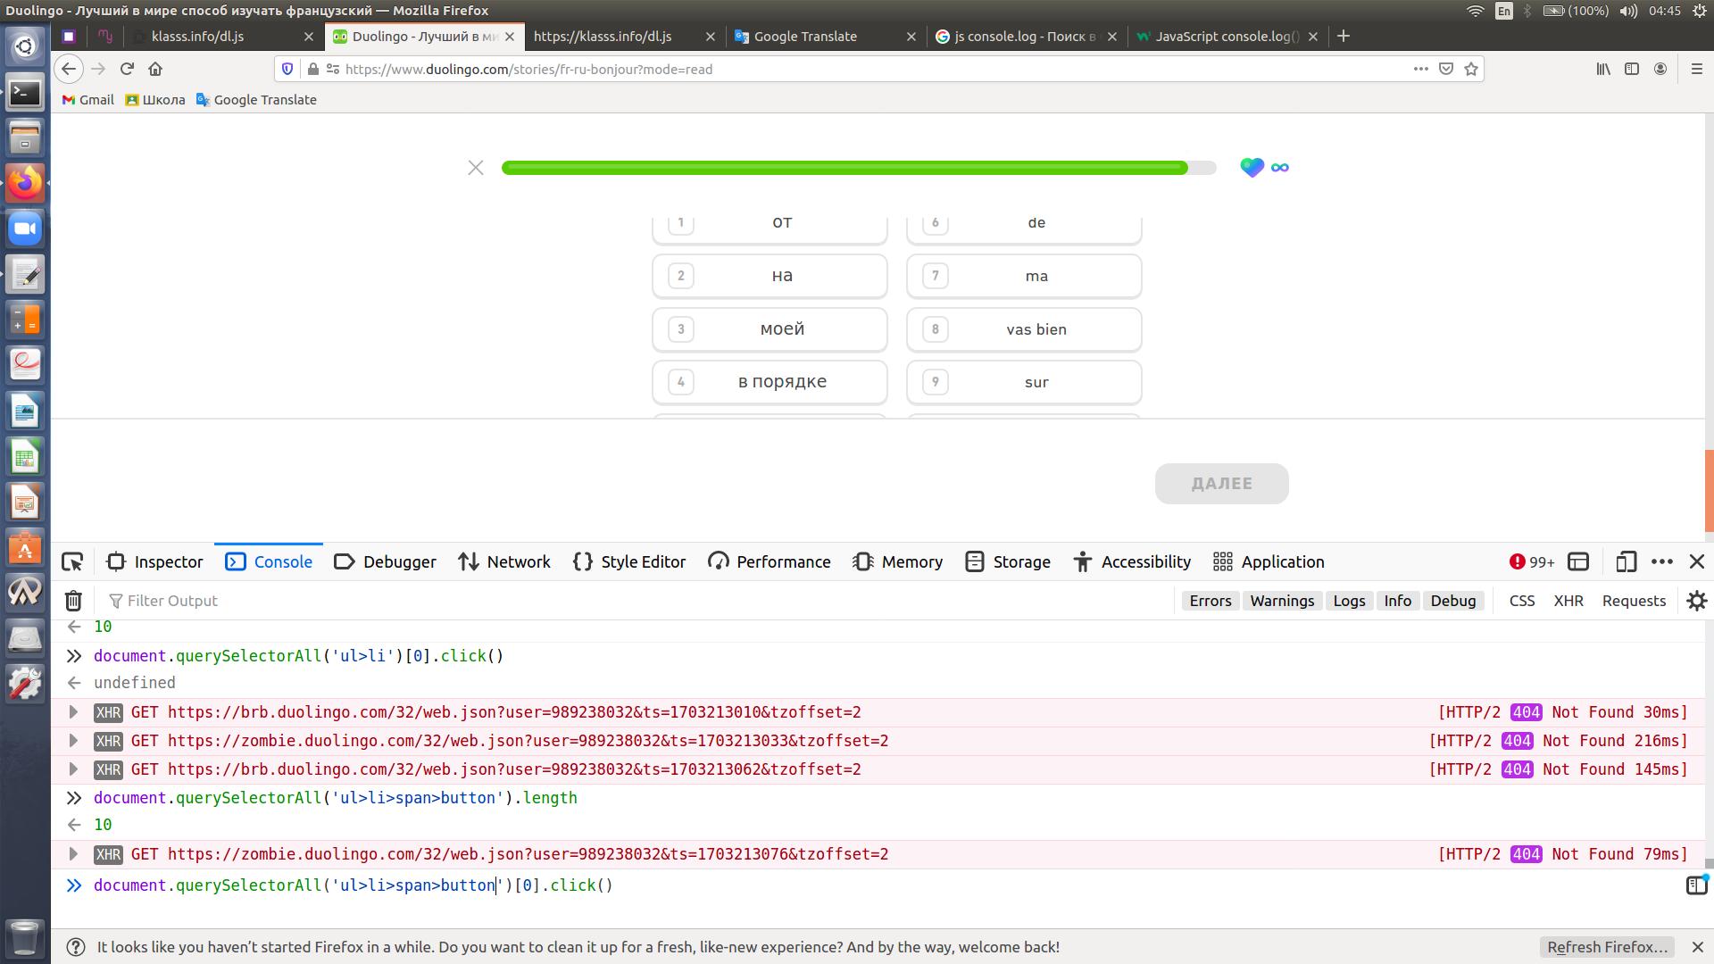Click the element picker icon in DevTools
The width and height of the screenshot is (1714, 964).
point(72,561)
